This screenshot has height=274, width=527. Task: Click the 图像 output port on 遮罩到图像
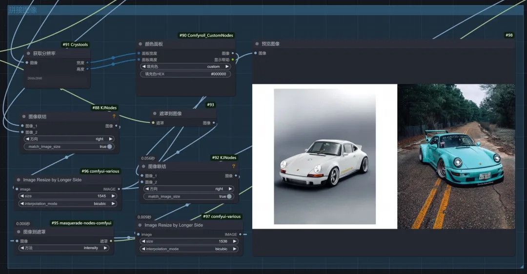point(214,122)
